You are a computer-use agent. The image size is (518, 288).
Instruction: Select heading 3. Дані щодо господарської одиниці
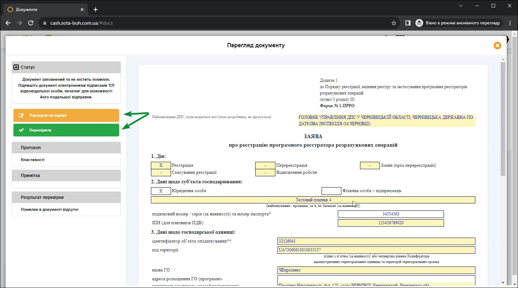[x=193, y=232]
